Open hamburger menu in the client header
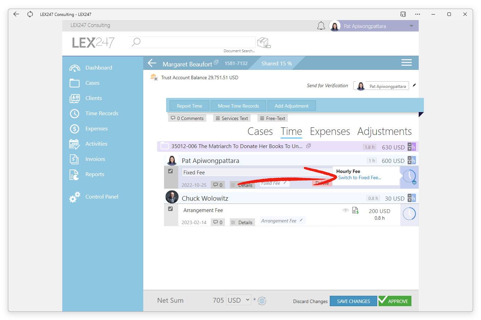The width and height of the screenshot is (481, 320). click(407, 63)
